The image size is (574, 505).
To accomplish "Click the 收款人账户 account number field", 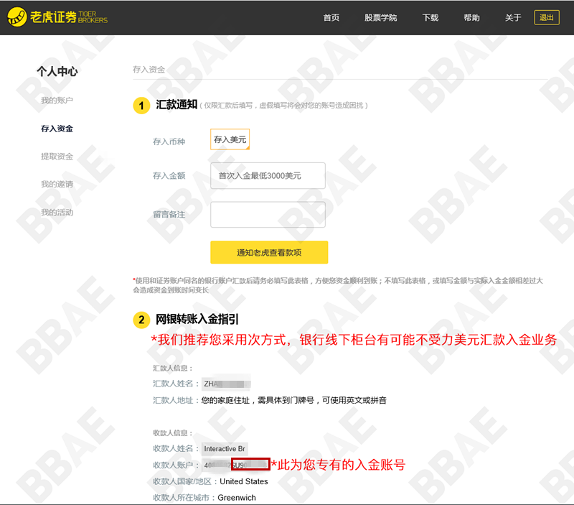I will 236,465.
